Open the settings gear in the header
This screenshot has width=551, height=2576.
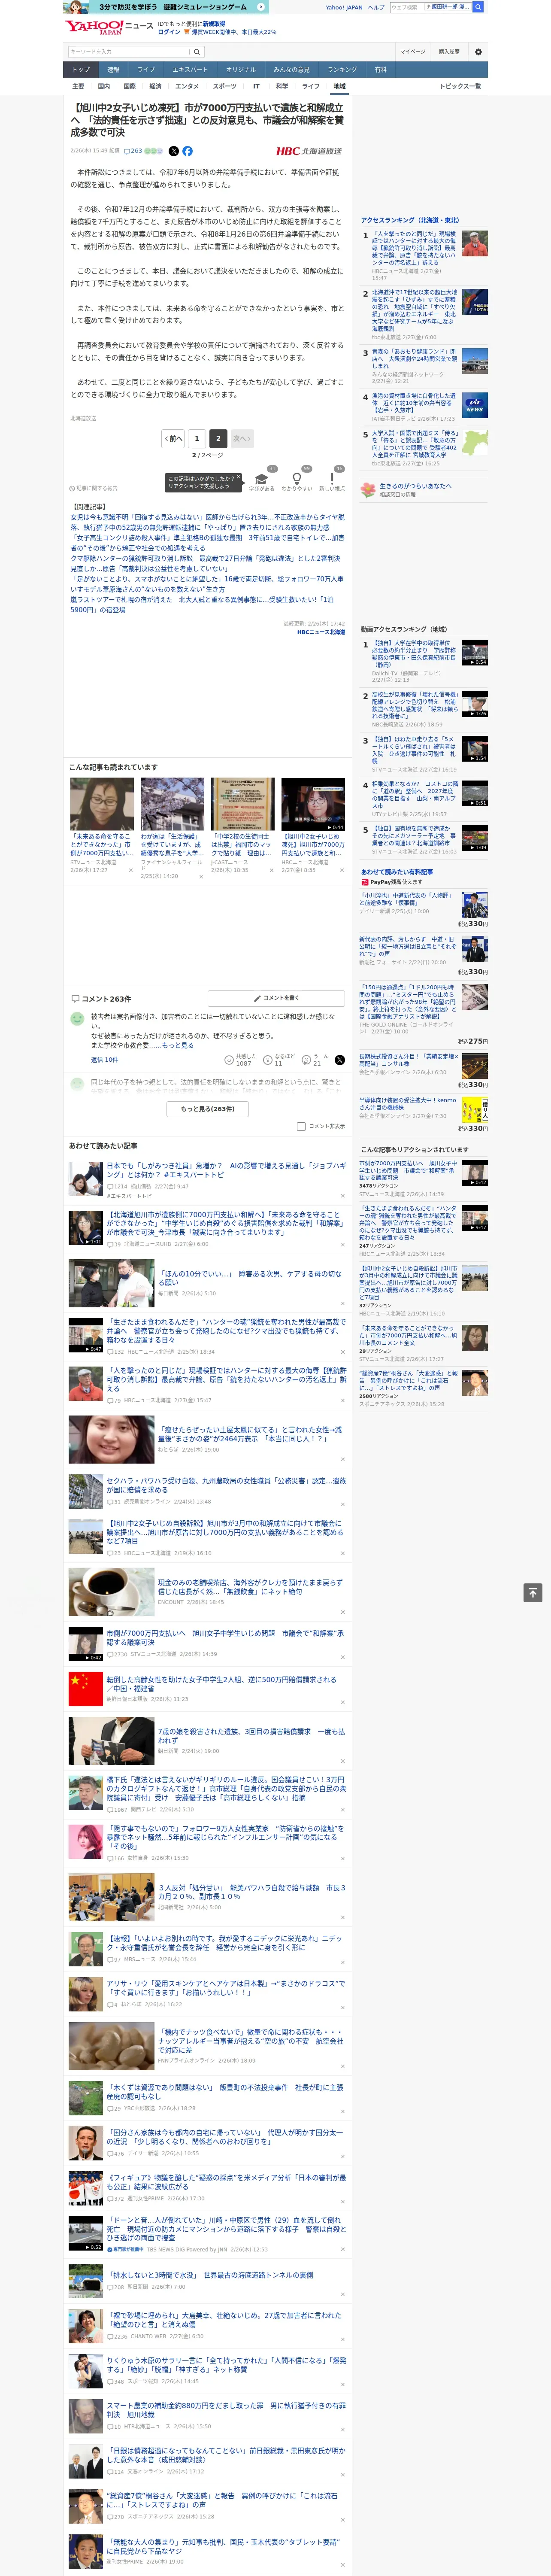(478, 51)
